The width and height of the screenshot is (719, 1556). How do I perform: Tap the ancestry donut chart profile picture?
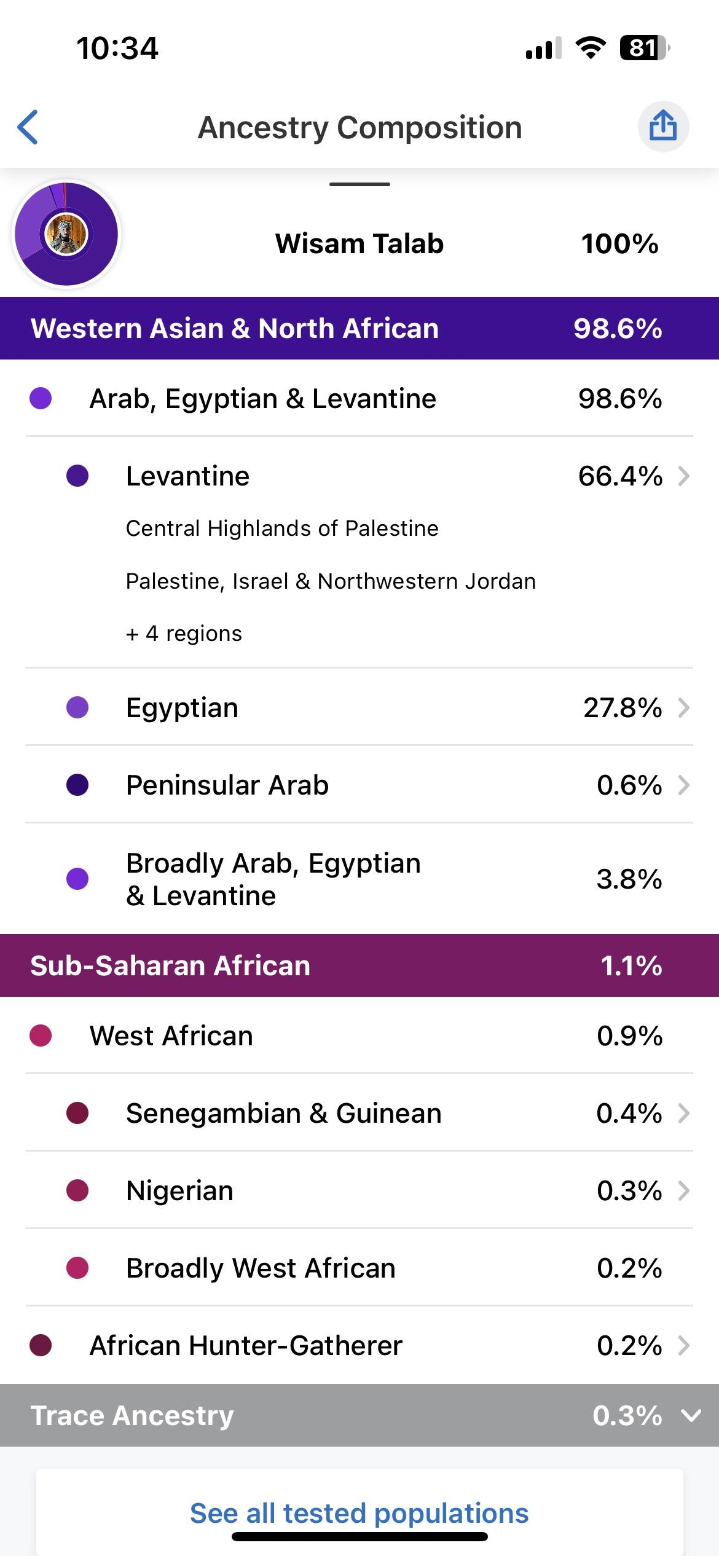point(66,234)
